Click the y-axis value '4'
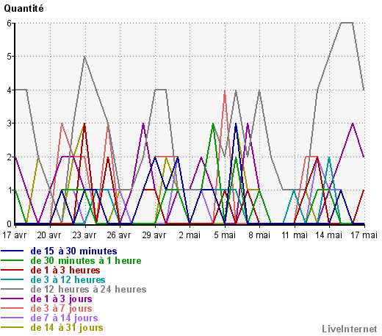Screen dimensions: 382x336 [10, 90]
